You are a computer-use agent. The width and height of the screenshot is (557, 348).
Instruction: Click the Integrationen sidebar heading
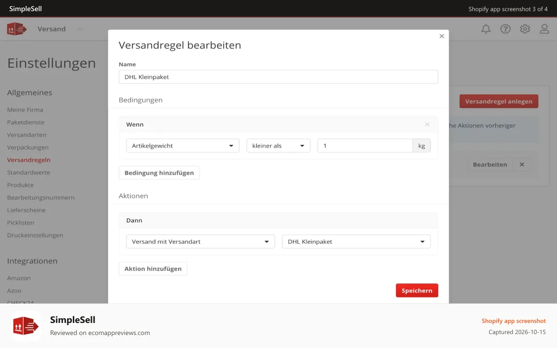pyautogui.click(x=32, y=261)
